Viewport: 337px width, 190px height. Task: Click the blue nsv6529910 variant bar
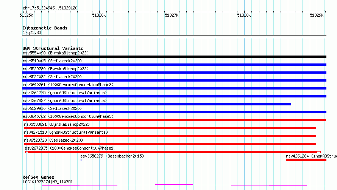(174, 112)
